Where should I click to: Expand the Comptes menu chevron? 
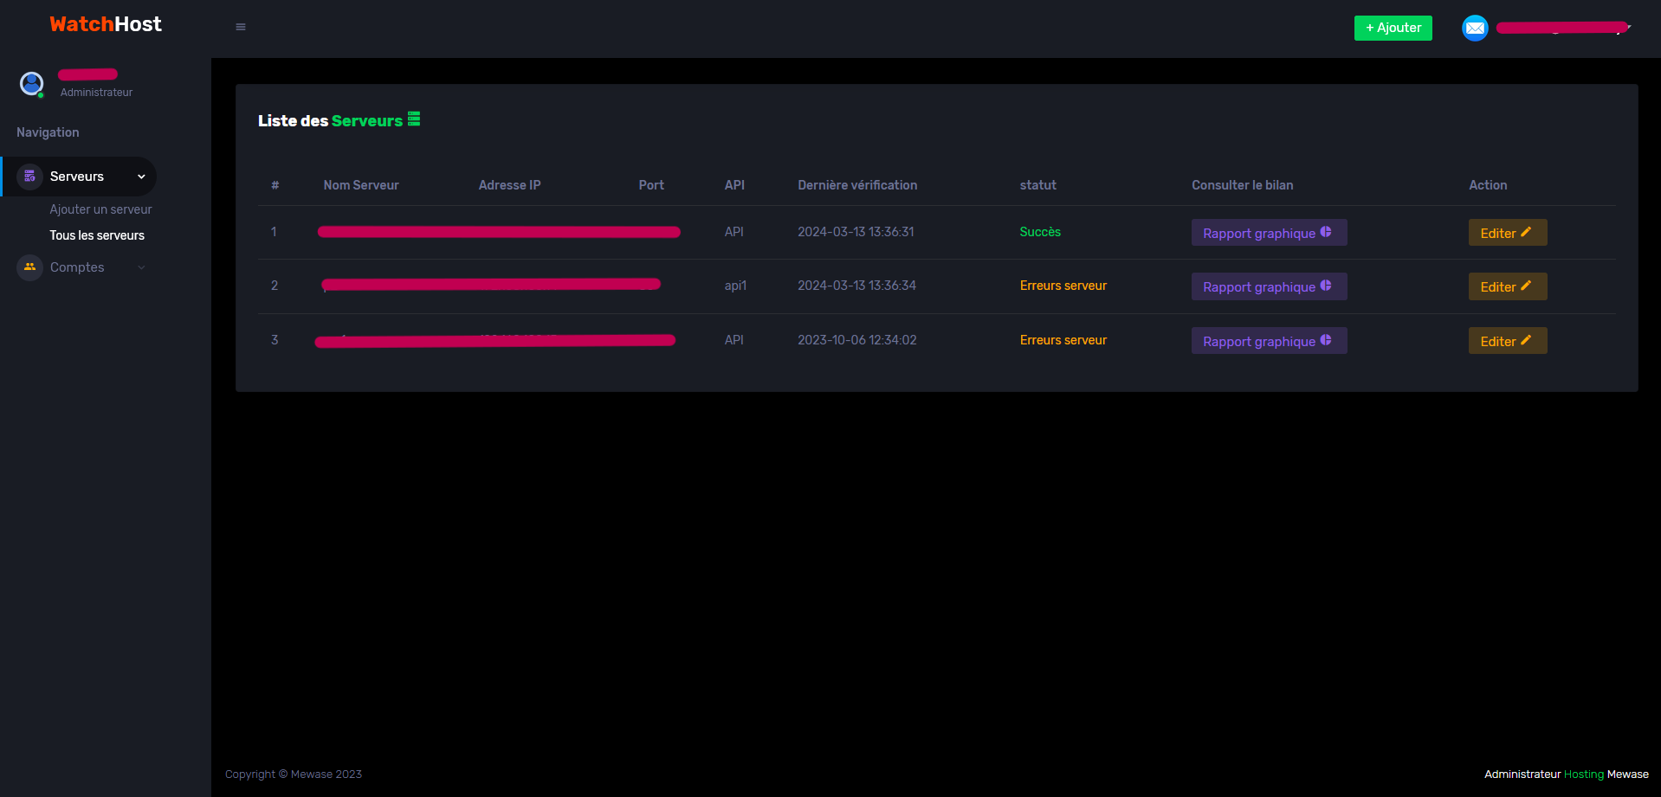141,267
